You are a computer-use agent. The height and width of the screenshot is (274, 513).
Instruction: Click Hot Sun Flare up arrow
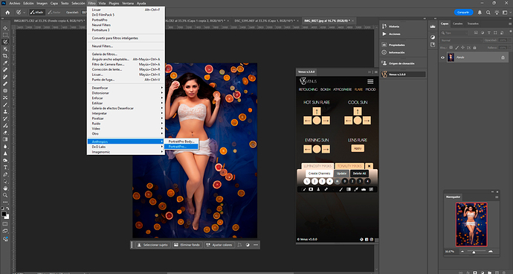[317, 111]
